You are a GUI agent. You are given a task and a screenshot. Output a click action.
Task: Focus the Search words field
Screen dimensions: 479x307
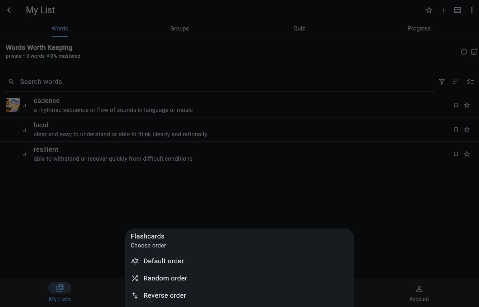coord(219,82)
